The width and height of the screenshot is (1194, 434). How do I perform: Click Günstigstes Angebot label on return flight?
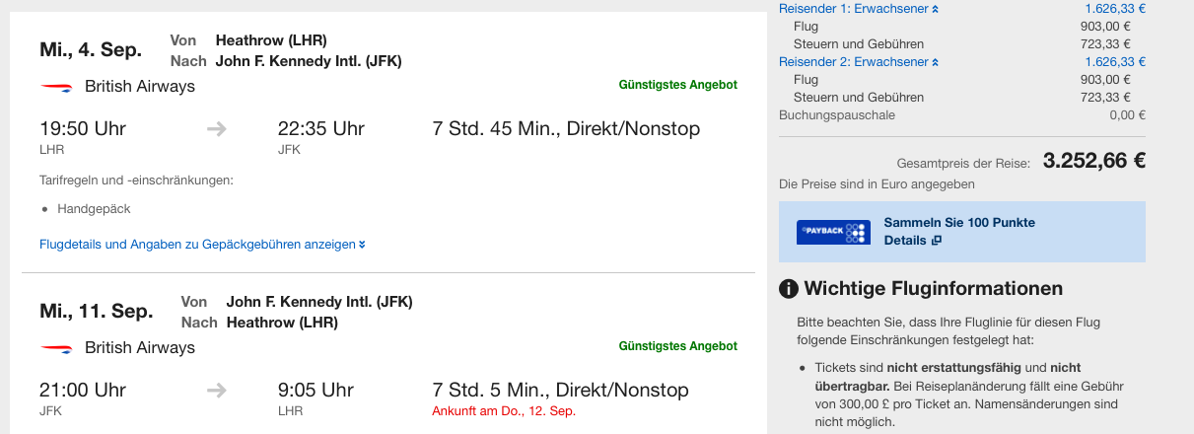(x=677, y=346)
